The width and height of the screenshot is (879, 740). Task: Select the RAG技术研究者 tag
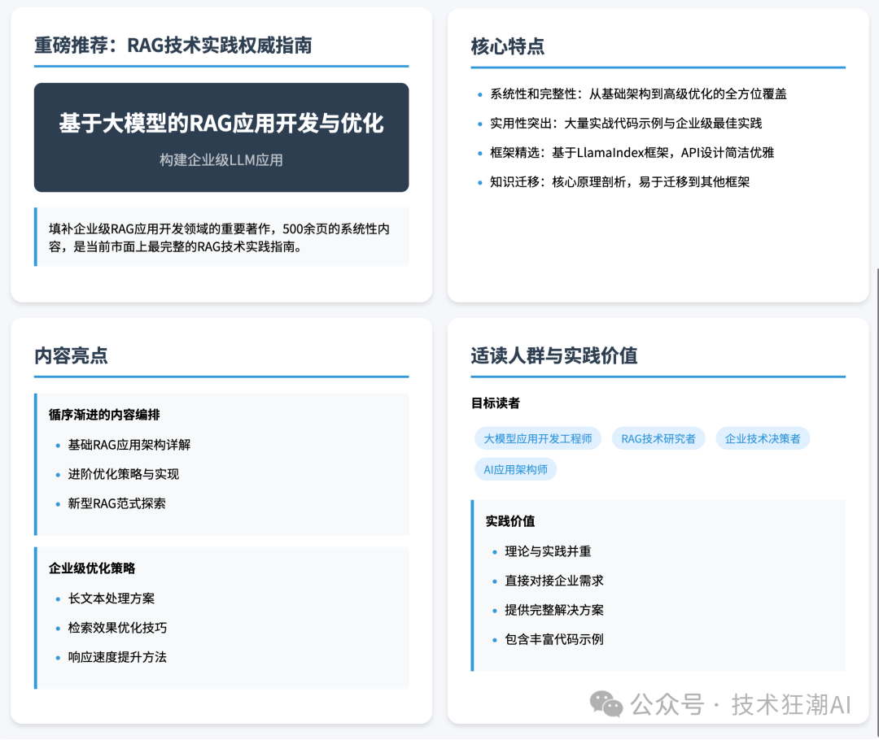tap(658, 437)
